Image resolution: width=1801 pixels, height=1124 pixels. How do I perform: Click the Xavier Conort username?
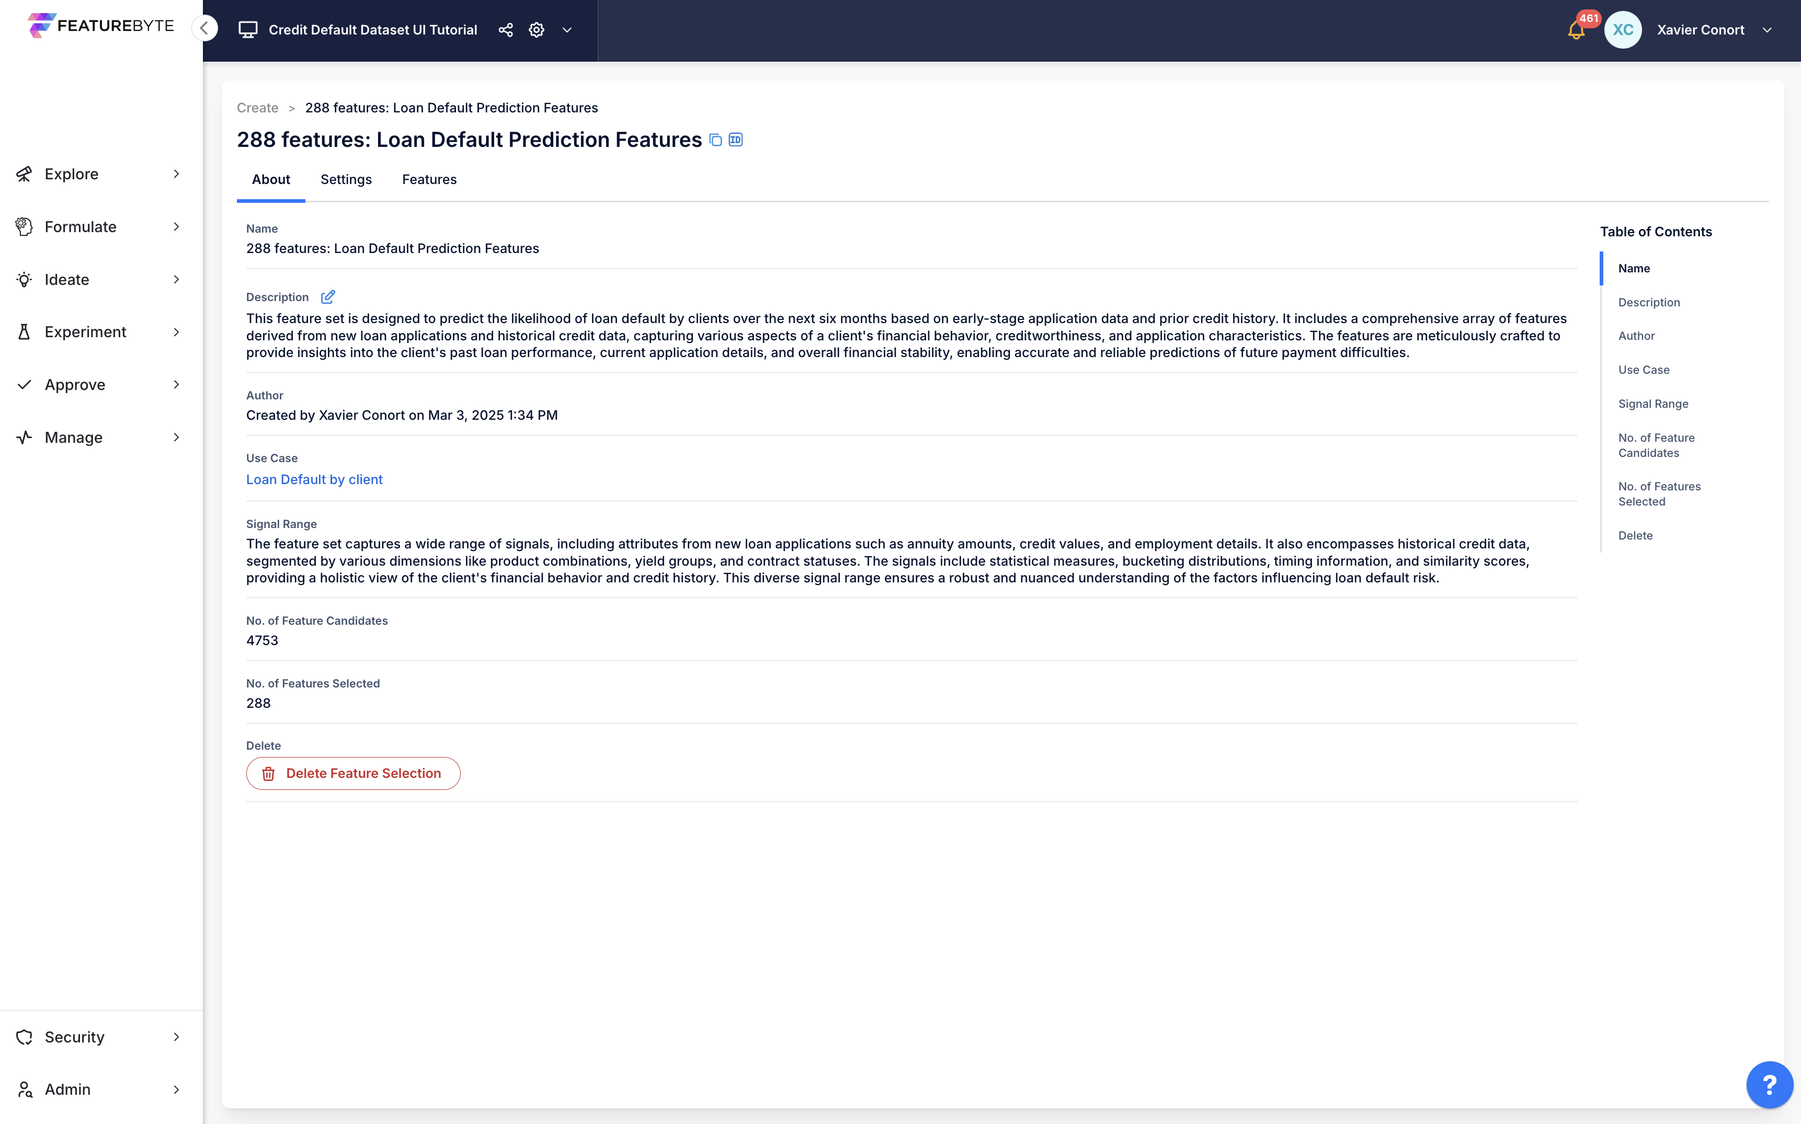[1701, 30]
